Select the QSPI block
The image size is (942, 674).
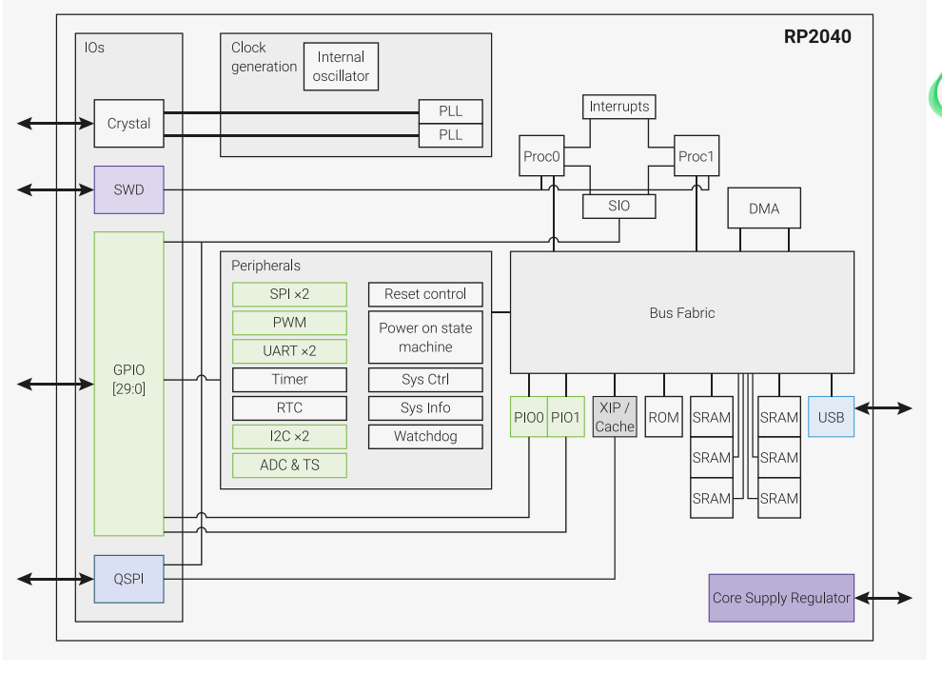click(128, 579)
